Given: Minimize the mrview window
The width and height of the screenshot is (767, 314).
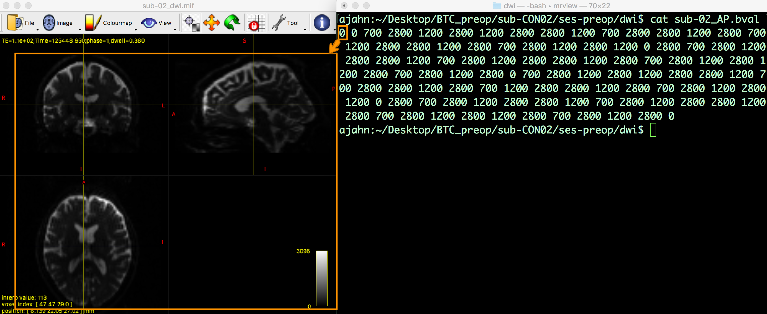Looking at the screenshot, I should 17,6.
